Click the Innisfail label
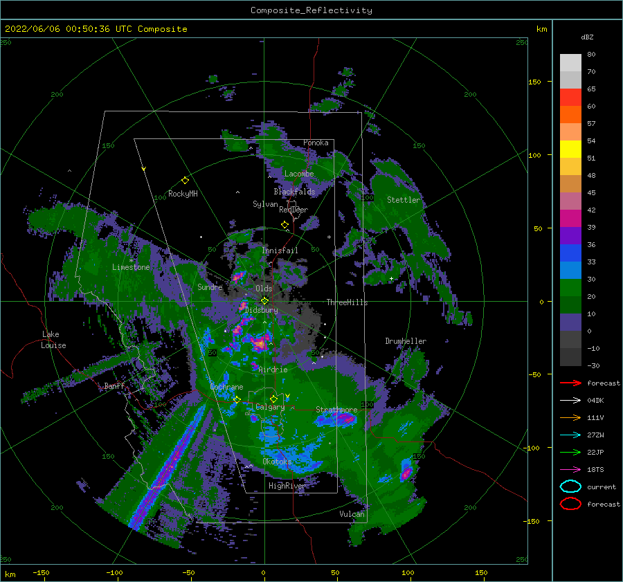 point(280,251)
